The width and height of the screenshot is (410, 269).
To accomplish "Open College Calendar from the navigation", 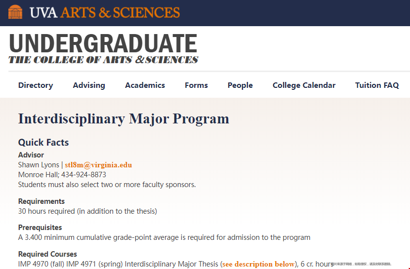I will tap(304, 85).
